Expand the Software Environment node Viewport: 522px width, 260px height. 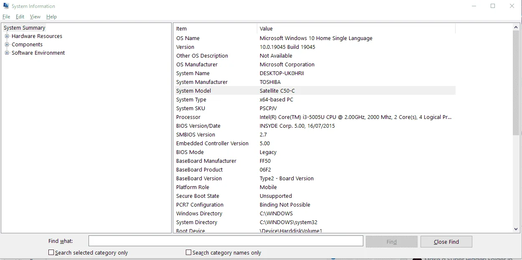7,53
